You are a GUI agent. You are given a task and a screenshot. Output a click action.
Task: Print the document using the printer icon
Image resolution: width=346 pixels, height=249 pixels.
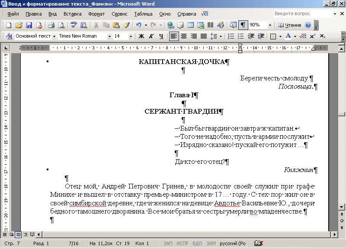click(x=51, y=25)
